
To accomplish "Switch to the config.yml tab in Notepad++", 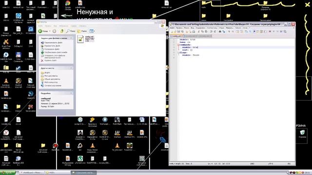I will (x=176, y=36).
